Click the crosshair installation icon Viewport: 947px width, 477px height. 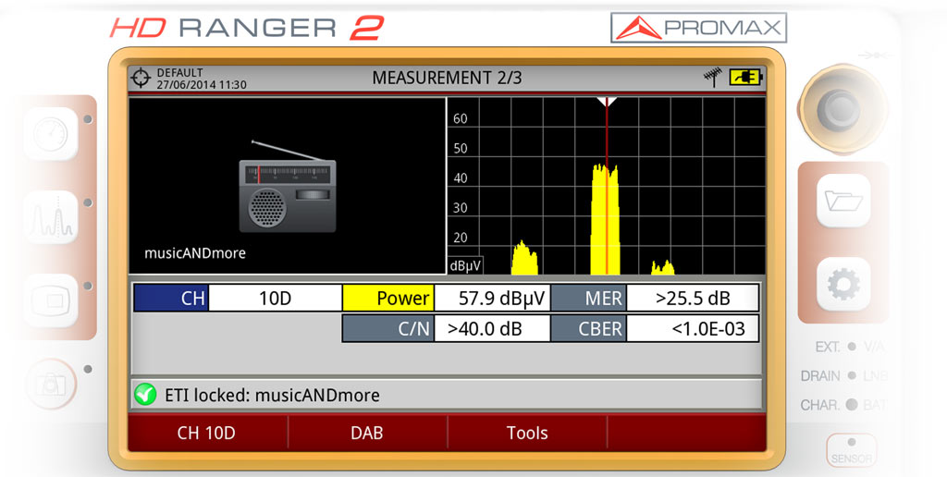(x=141, y=78)
